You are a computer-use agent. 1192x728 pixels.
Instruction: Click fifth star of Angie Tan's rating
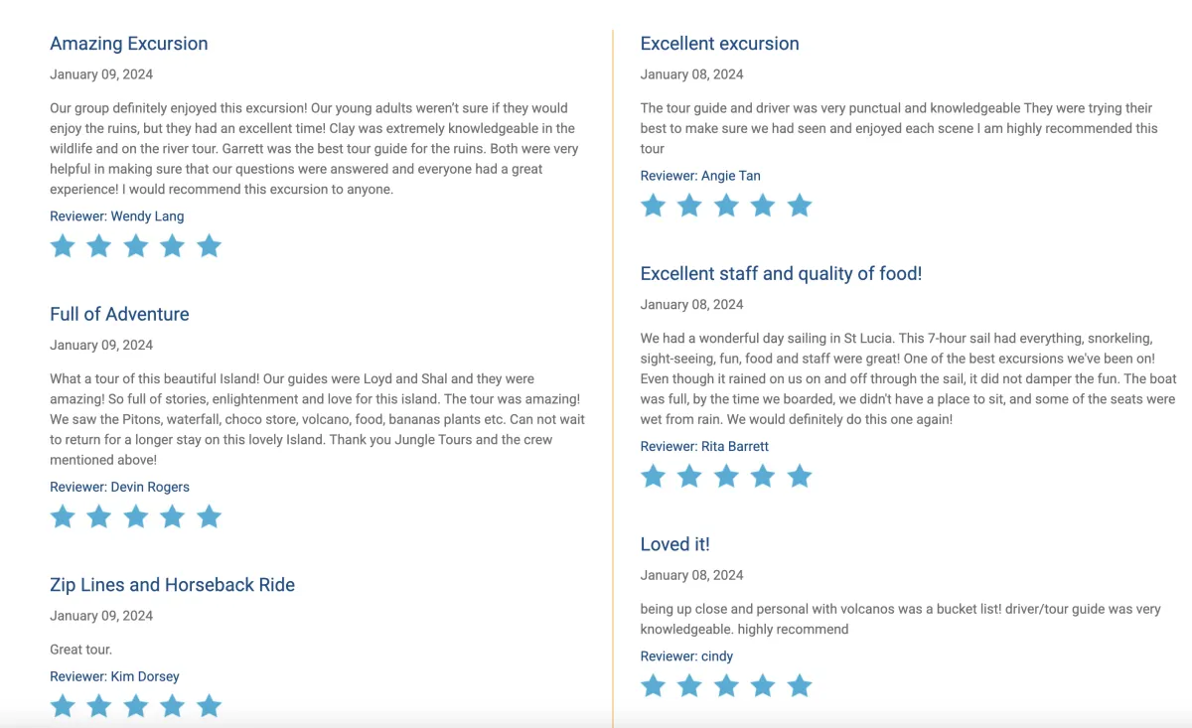coord(800,206)
